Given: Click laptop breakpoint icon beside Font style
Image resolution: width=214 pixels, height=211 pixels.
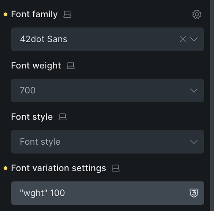Looking at the screenshot, I should click(62, 117).
